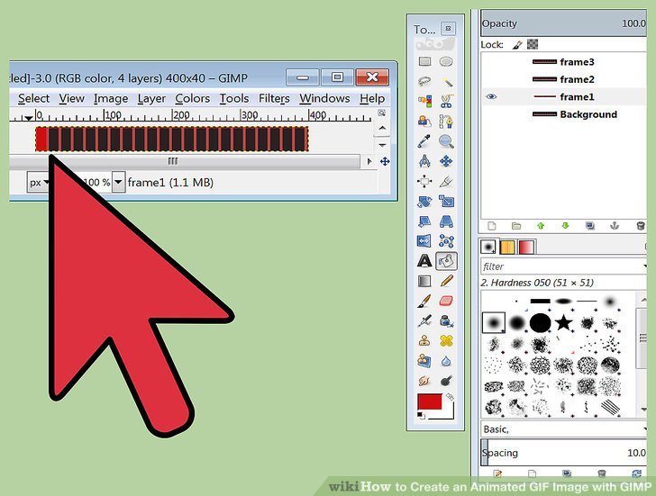Open the px unit dropdown
Image resolution: width=656 pixels, height=496 pixels.
(39, 183)
